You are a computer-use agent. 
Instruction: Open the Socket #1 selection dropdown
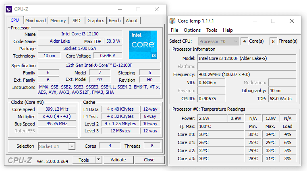click(56, 146)
